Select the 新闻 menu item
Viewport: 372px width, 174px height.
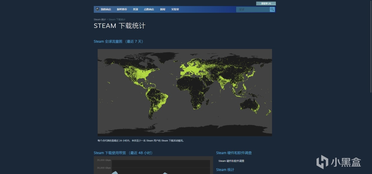click(x=163, y=9)
